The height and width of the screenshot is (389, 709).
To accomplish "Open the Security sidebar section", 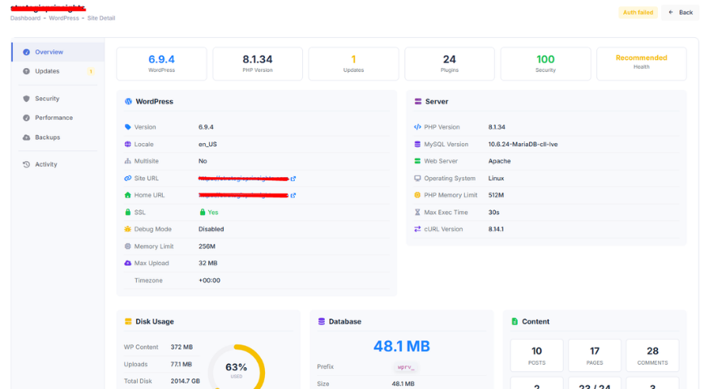I will (x=58, y=99).
